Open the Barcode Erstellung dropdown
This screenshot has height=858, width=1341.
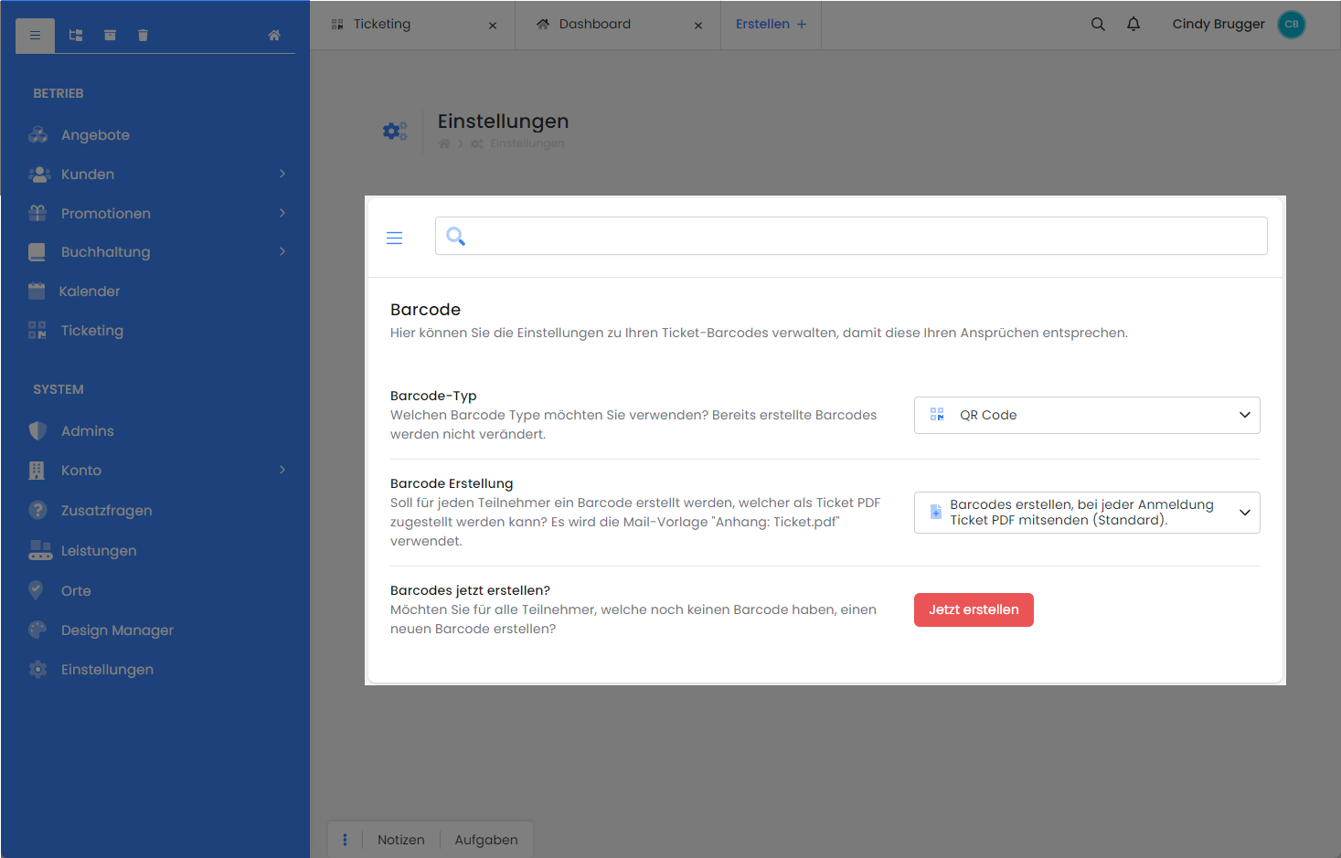(1086, 513)
